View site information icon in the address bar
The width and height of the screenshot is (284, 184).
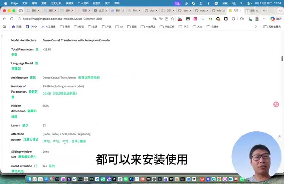[19, 19]
